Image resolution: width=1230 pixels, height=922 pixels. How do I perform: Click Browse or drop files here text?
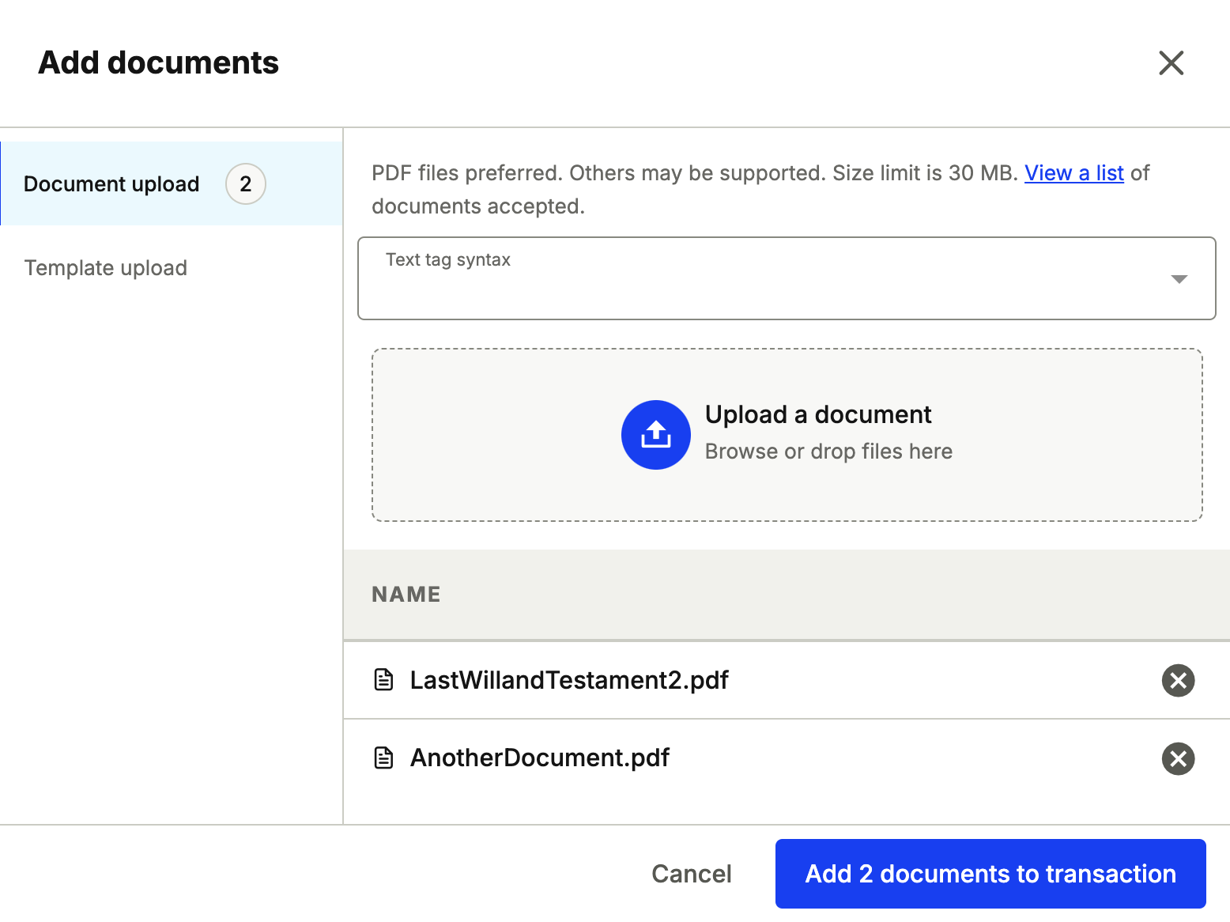828,452
